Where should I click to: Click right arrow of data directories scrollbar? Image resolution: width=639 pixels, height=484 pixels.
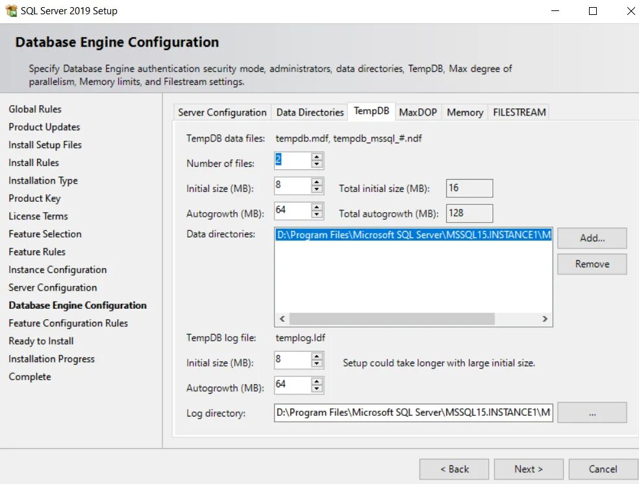coord(545,319)
